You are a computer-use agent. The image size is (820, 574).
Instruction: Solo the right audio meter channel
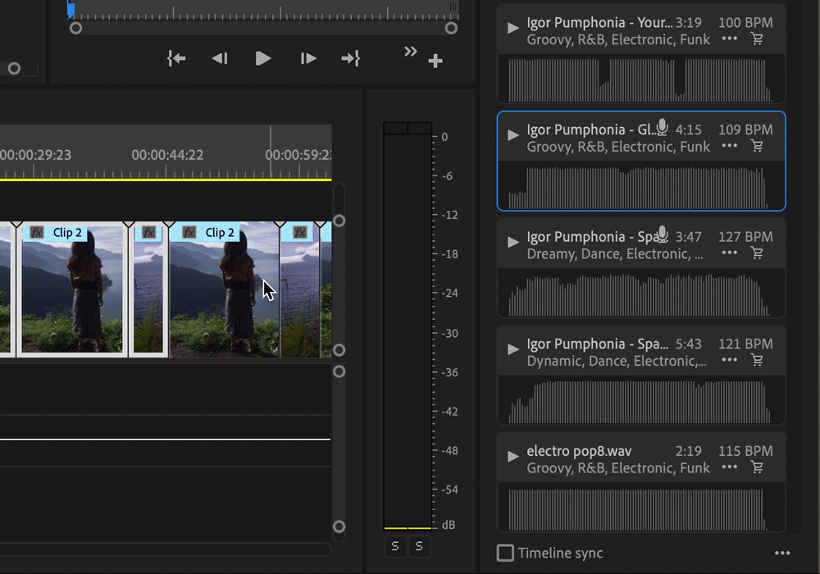(419, 546)
